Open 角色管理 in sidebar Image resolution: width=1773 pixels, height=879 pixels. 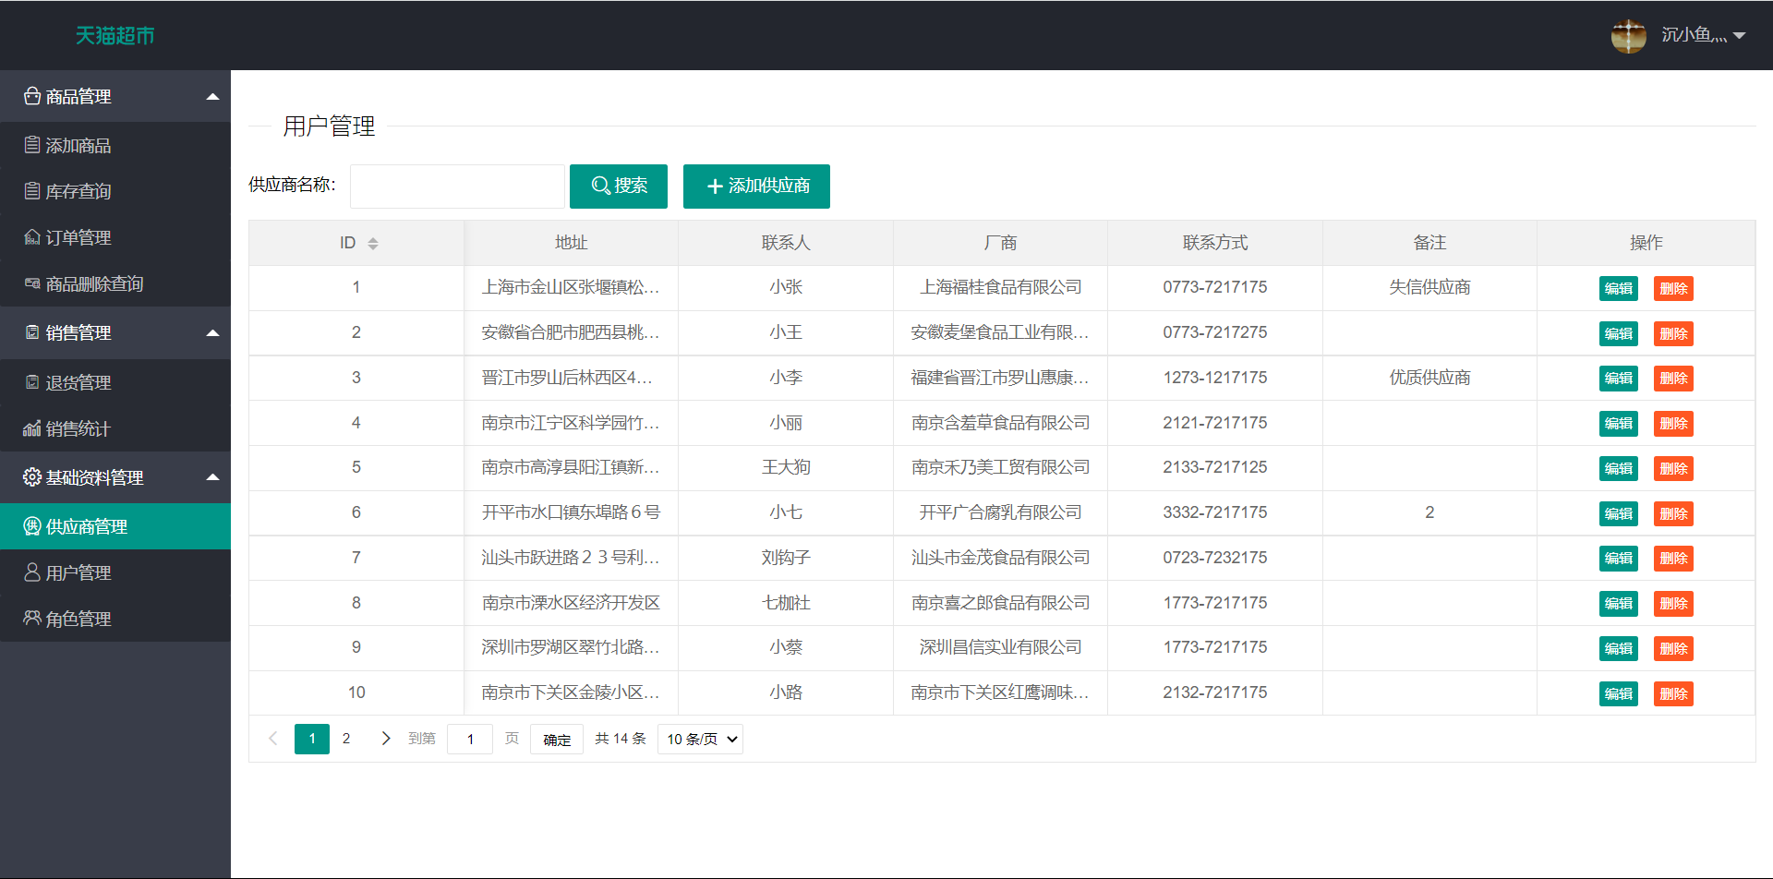click(78, 620)
